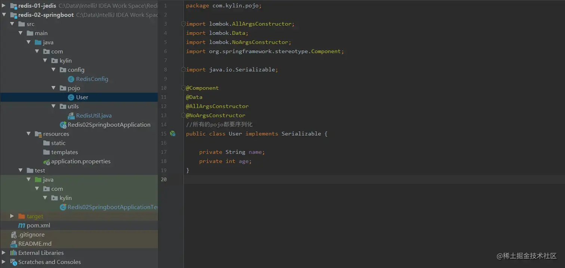Screen dimensions: 565x268
Task: Click the pojo package icon
Action: tap(63, 88)
